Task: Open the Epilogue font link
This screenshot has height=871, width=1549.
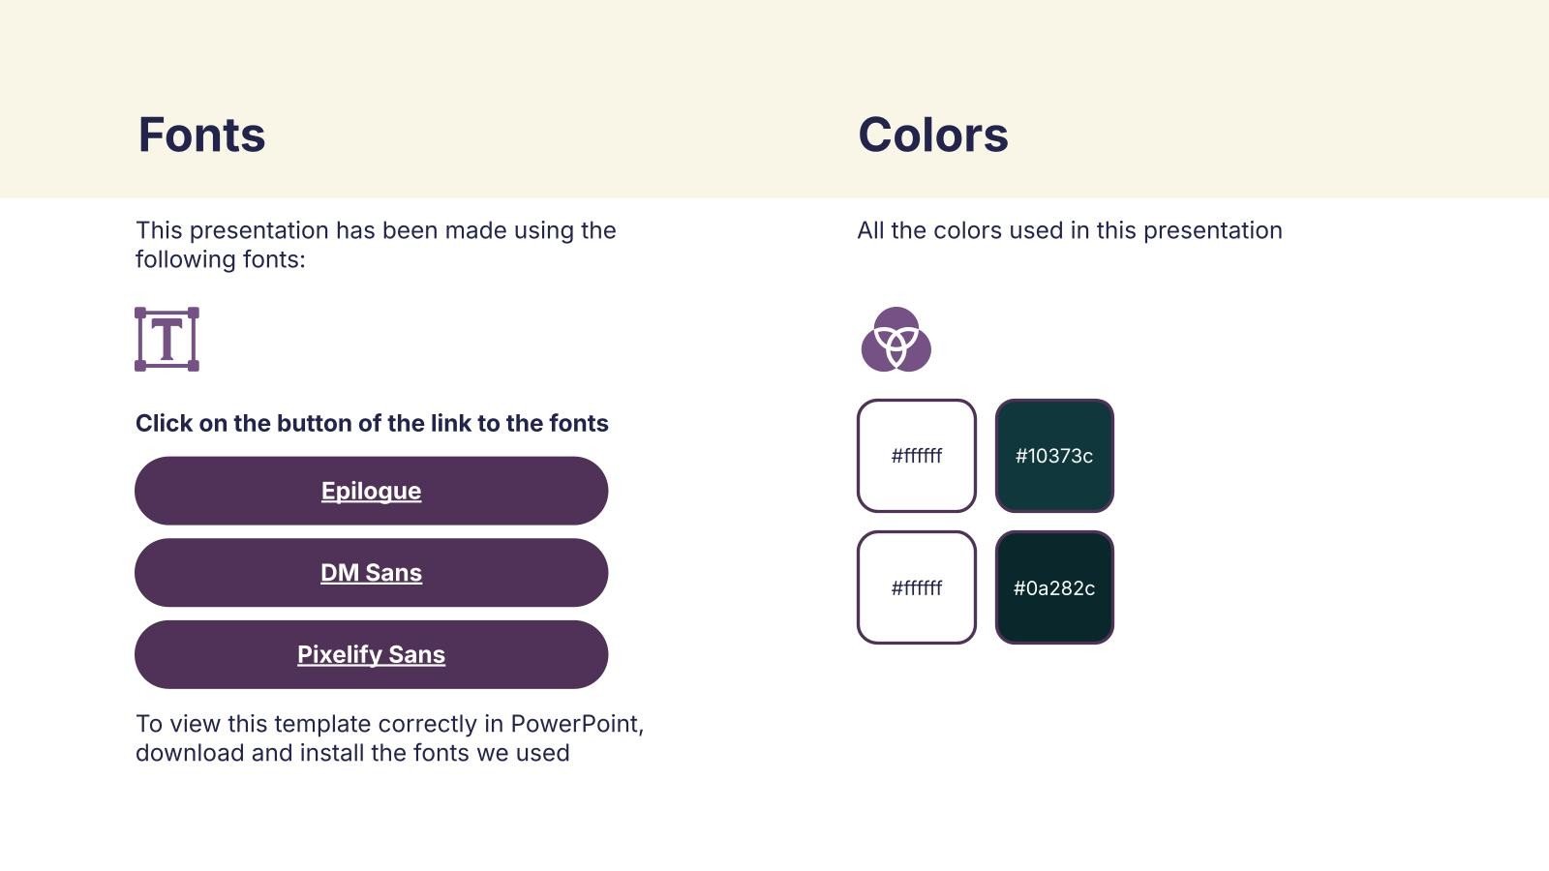Action: (371, 491)
